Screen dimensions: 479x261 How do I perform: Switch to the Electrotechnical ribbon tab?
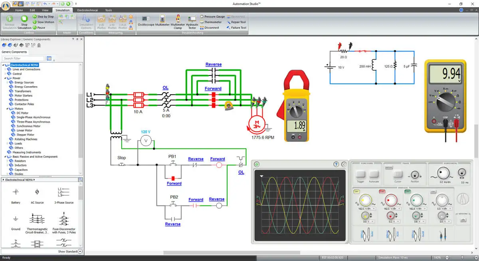87,10
